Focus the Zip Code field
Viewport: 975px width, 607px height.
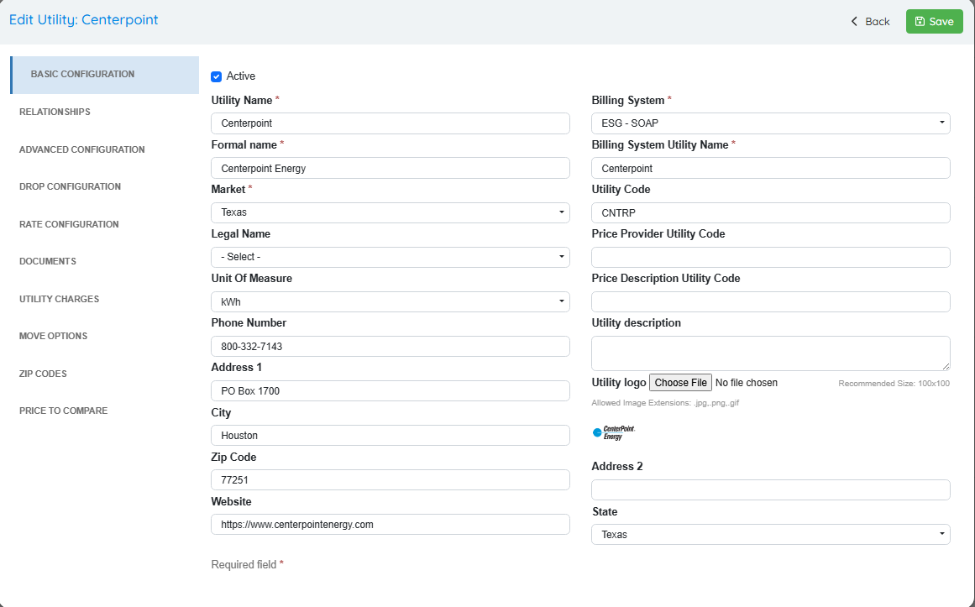391,480
